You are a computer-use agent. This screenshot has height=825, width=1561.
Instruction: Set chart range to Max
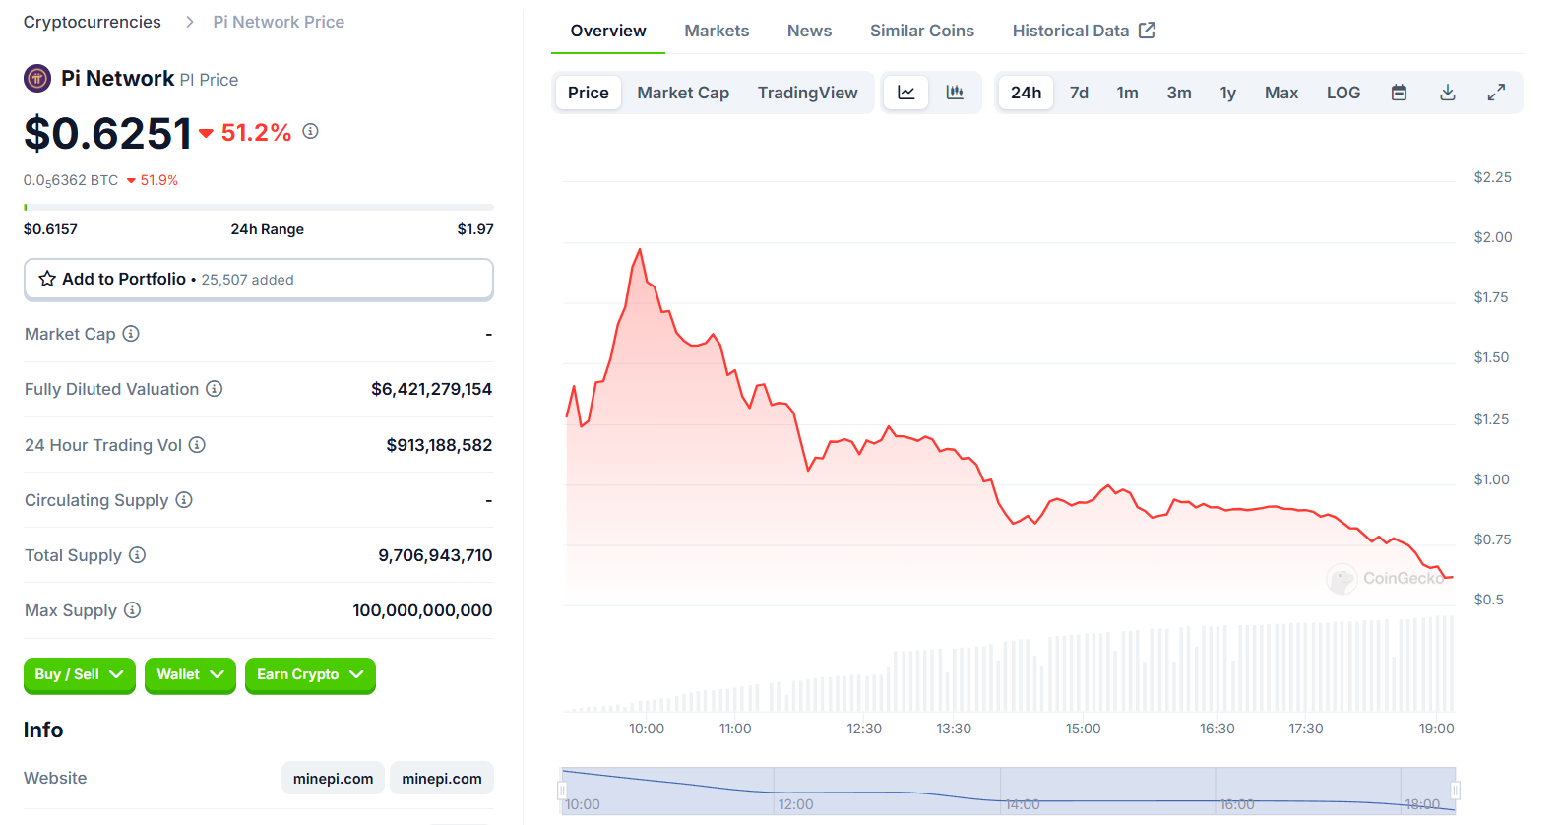tap(1281, 93)
